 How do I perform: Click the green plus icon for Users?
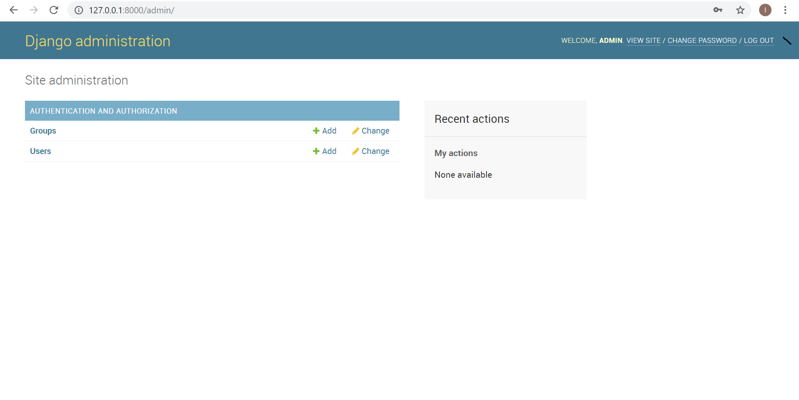[x=316, y=151]
